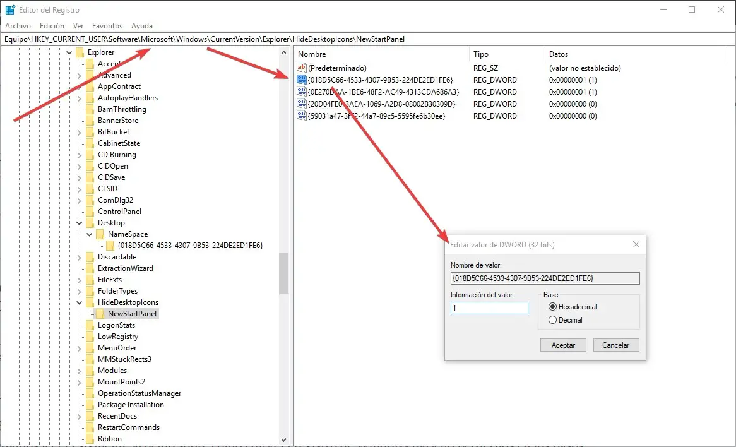Select the ExtractionWizard key in tree
This screenshot has width=736, height=447.
click(x=126, y=268)
